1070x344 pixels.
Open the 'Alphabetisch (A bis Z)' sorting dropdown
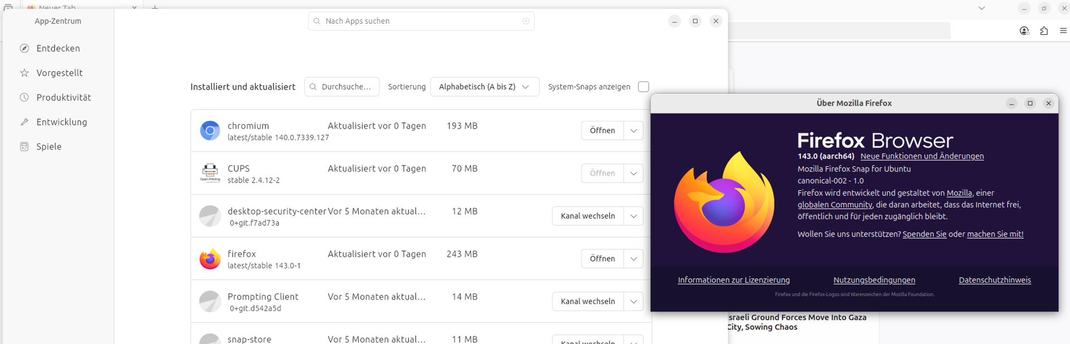(484, 87)
